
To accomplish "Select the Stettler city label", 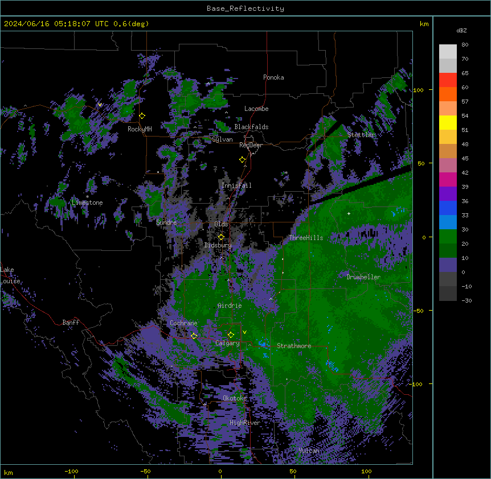I will tap(361, 135).
